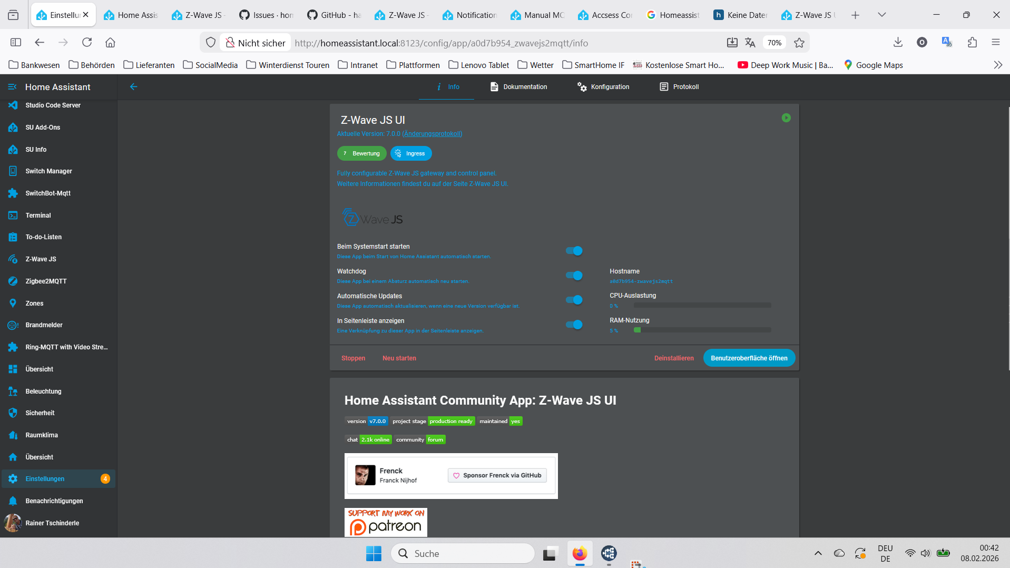Open the Benachrichtigungen bell icon
Screen dimensions: 1010x568
pyautogui.click(x=13, y=501)
